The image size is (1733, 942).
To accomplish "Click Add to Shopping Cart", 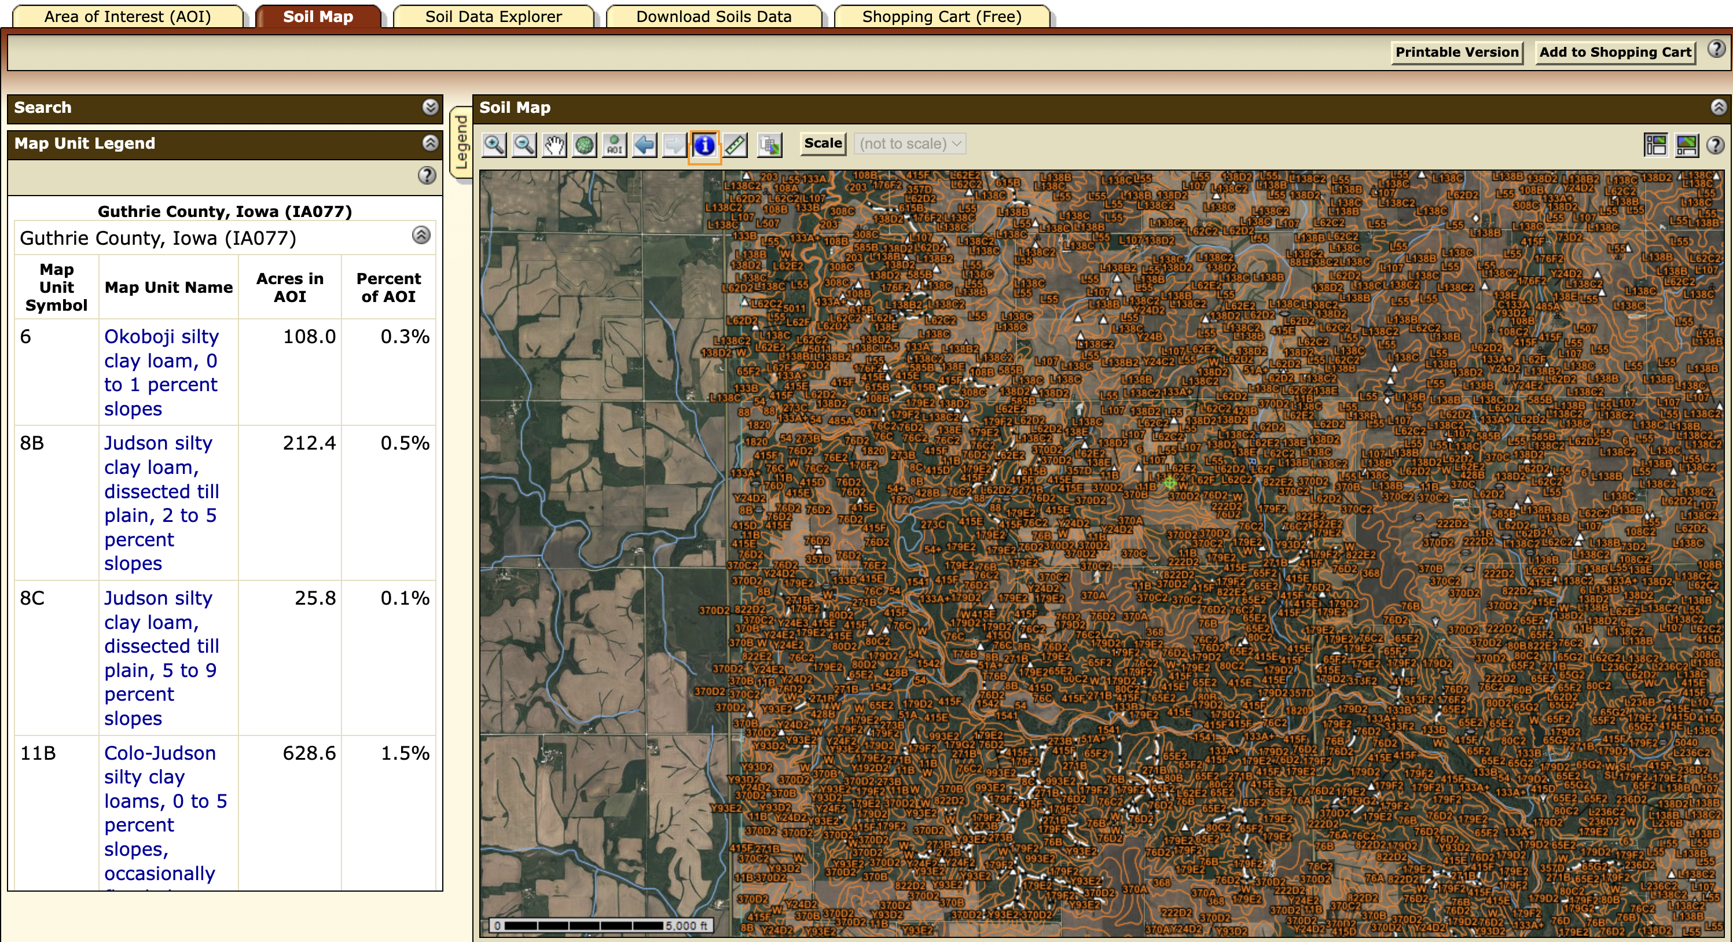I will pos(1614,53).
